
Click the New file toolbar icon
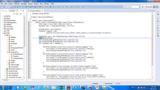2,7
